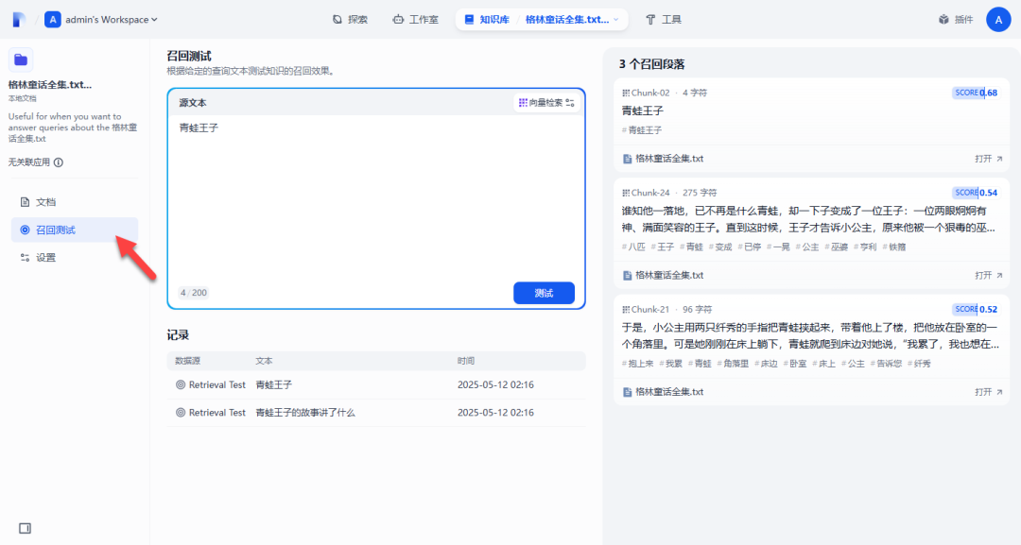Open 文档 in the sidebar
Image resolution: width=1021 pixels, height=545 pixels.
(75, 202)
